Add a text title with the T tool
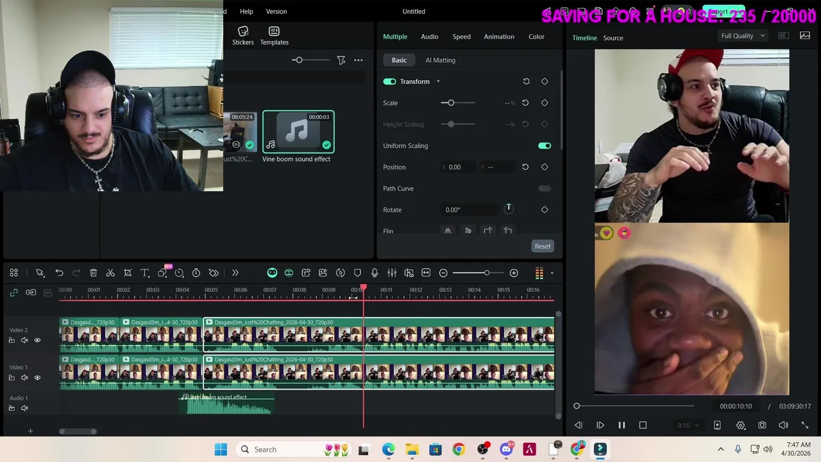This screenshot has height=462, width=821. [145, 273]
